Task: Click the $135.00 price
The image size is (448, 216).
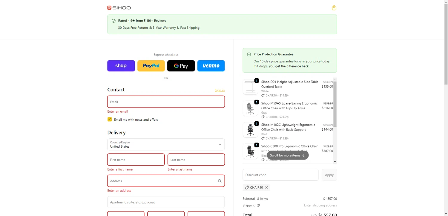Action: 327,86
